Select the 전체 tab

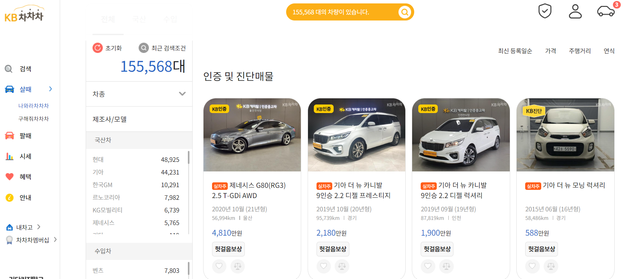pyautogui.click(x=108, y=19)
